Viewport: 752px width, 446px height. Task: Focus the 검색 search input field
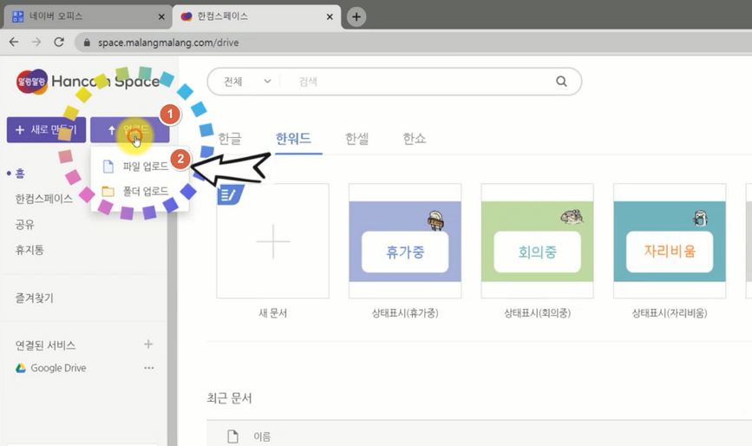(x=422, y=82)
